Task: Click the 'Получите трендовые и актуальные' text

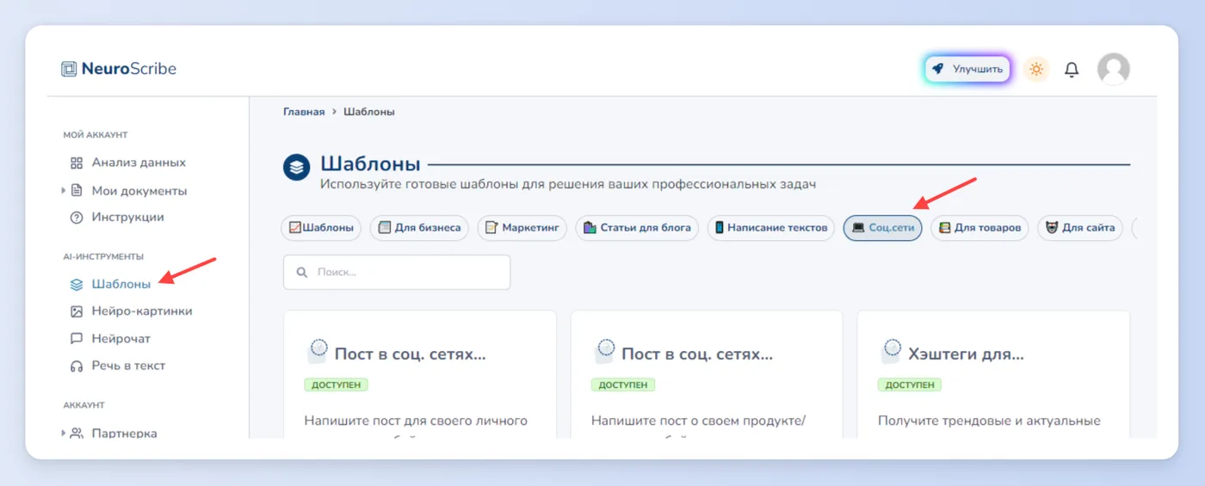Action: coord(989,421)
